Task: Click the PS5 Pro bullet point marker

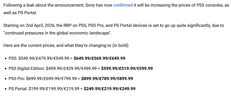Action: pos(6,79)
